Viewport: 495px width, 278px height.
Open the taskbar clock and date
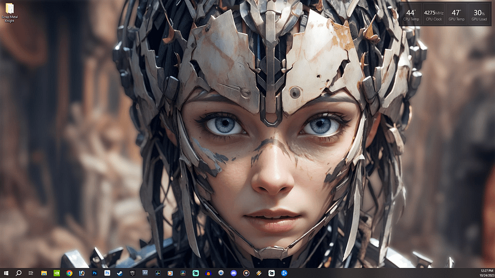(x=487, y=273)
